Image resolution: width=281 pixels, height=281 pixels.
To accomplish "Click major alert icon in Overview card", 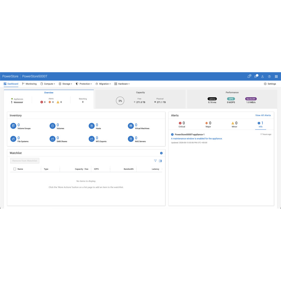I will click(50, 102).
